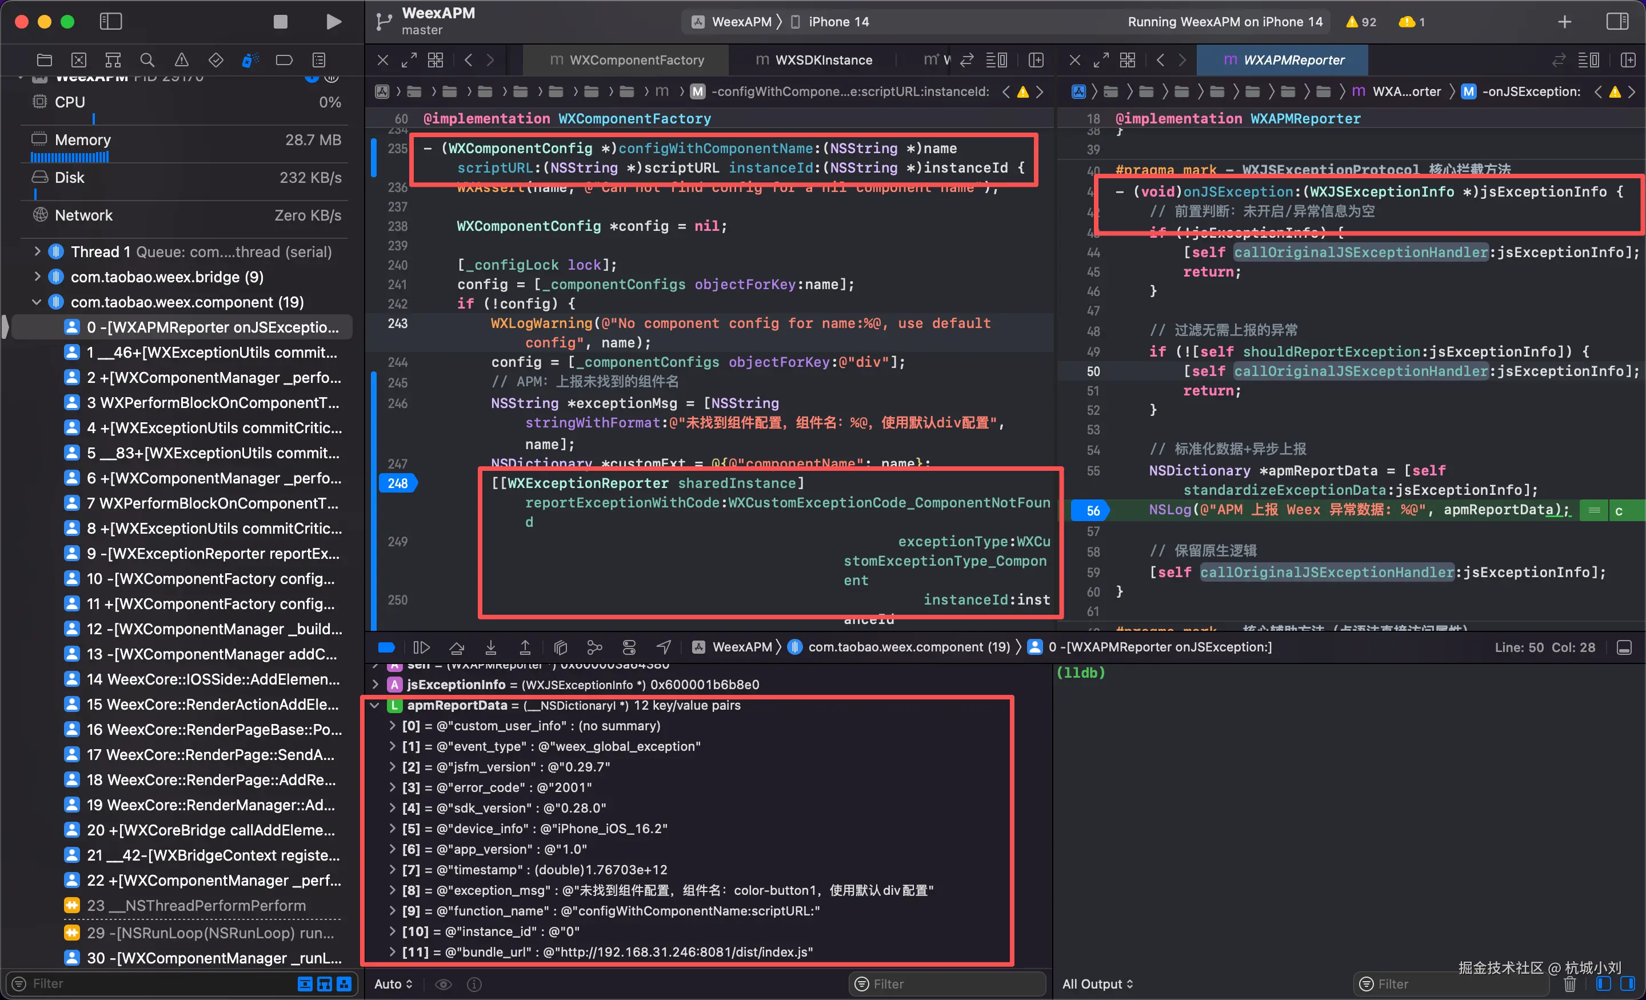The width and height of the screenshot is (1646, 1000).
Task: Collapse com.taobao.weex.component thread group
Action: [37, 302]
